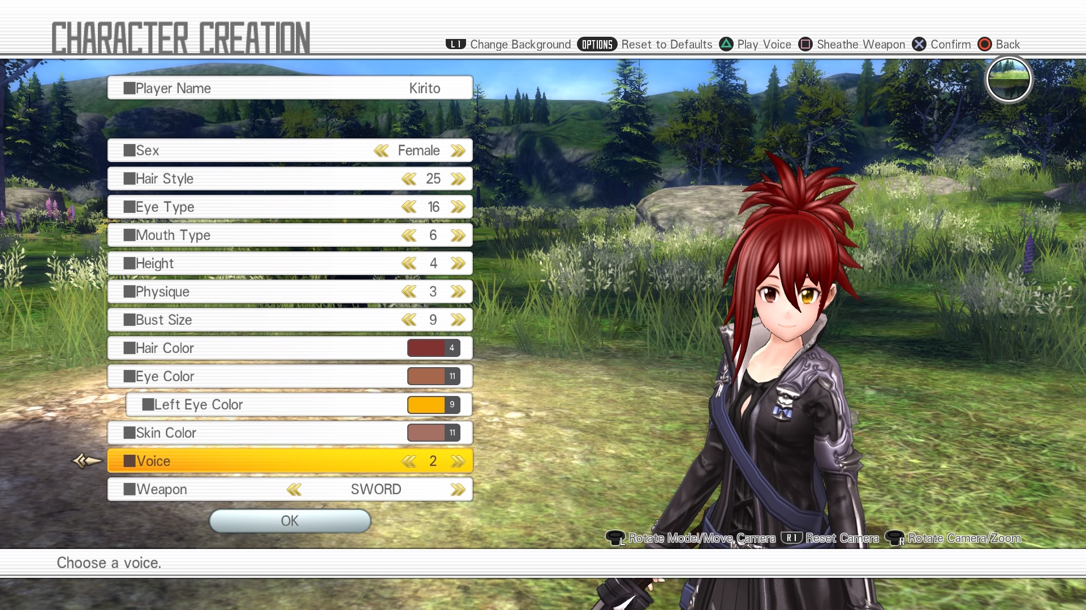1086x610 pixels.
Task: Click the triangle Play Voice icon
Action: [x=726, y=44]
